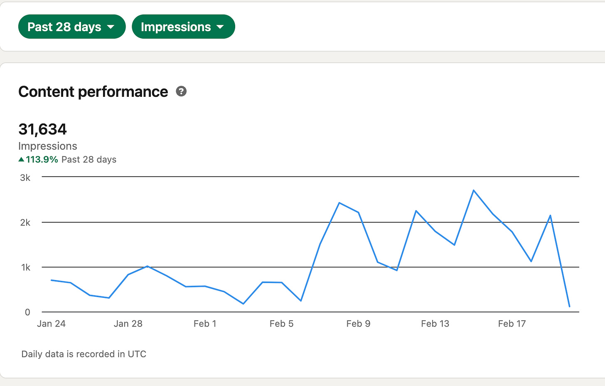Click the highest peak on the chart line
Image resolution: width=605 pixels, height=386 pixels.
[x=474, y=190]
